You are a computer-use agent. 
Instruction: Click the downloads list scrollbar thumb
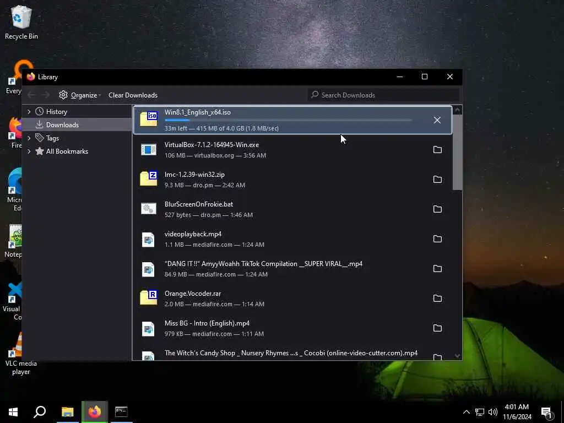tap(457, 152)
